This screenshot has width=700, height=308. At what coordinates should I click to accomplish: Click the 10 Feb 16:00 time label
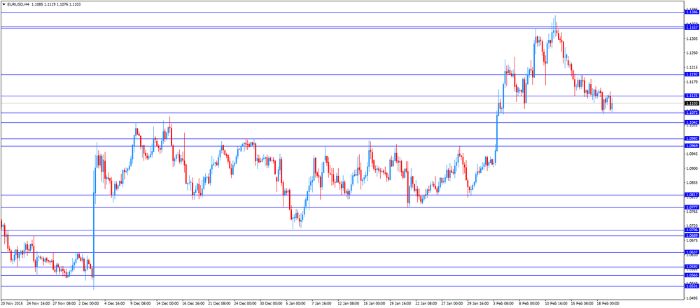point(557,303)
